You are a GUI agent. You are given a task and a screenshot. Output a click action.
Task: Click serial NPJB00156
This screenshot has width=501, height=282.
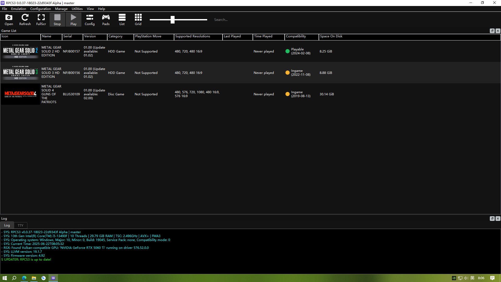pos(71,73)
